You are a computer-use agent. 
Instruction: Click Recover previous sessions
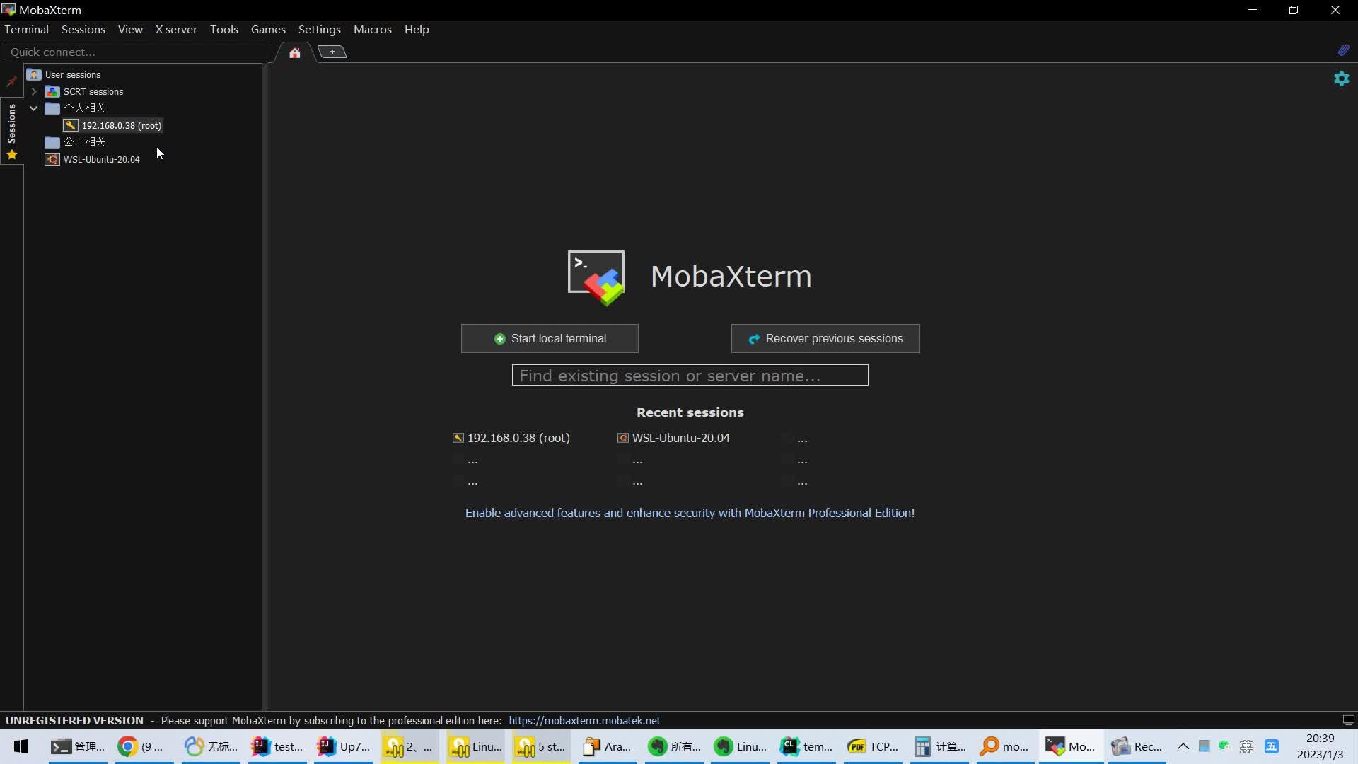click(x=825, y=338)
